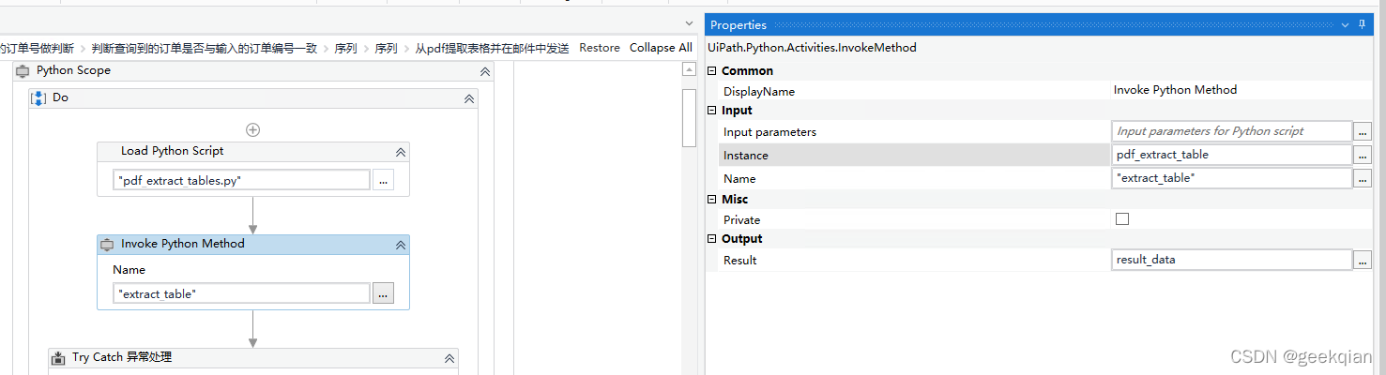Click the "extract_table" Name property field
Viewport: 1386px width, 375px height.
point(1231,178)
